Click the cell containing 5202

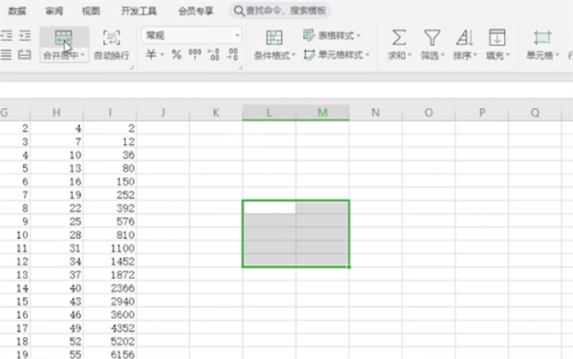coord(110,342)
